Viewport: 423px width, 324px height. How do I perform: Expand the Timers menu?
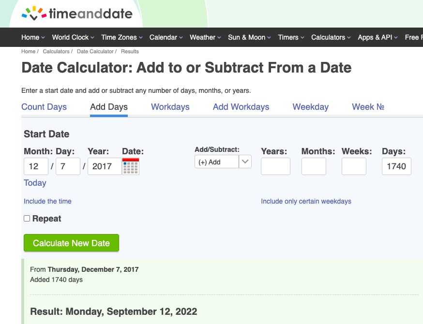click(x=291, y=37)
